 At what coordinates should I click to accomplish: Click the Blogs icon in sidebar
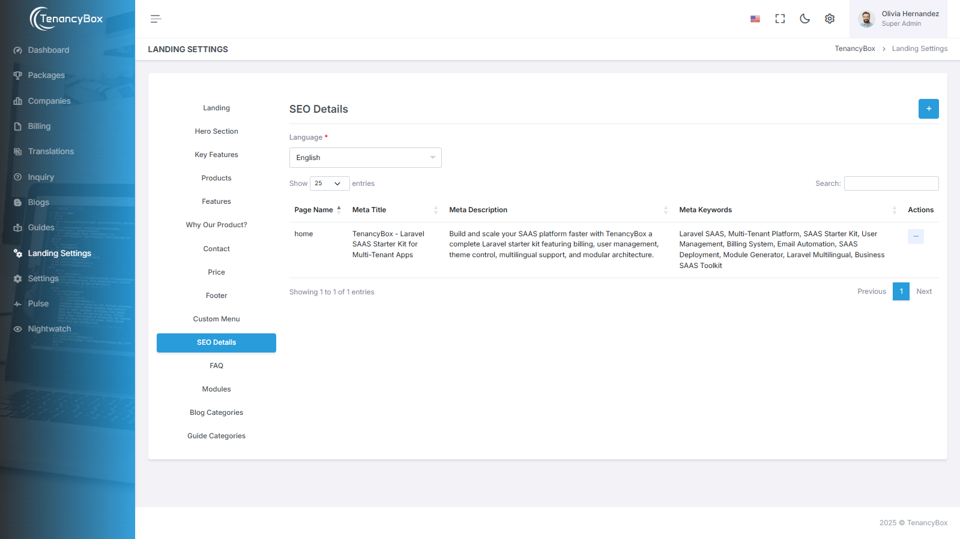(x=18, y=203)
